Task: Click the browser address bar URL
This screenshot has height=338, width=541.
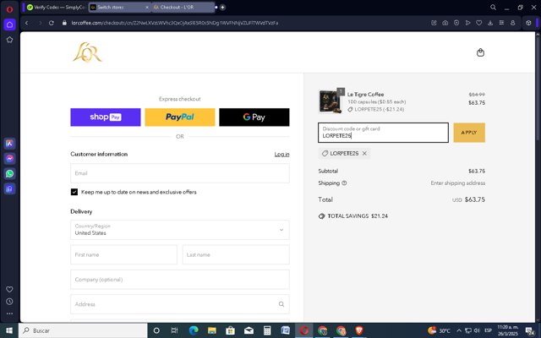Action: tap(175, 23)
